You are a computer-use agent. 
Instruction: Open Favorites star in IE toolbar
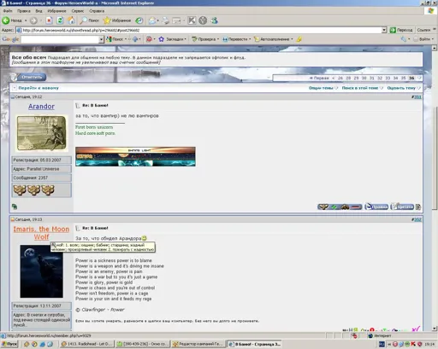pyautogui.click(x=117, y=20)
